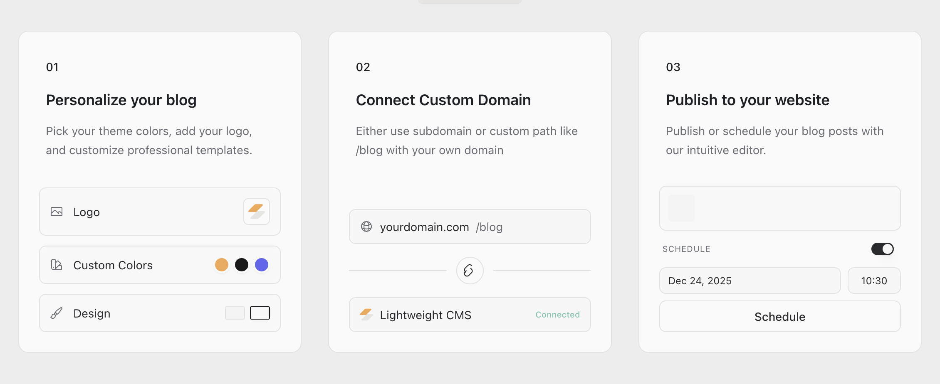The height and width of the screenshot is (384, 940).
Task: Click the Schedule button
Action: pyautogui.click(x=779, y=316)
